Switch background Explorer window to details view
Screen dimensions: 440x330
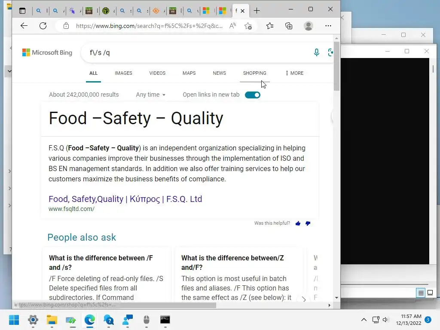click(421, 293)
